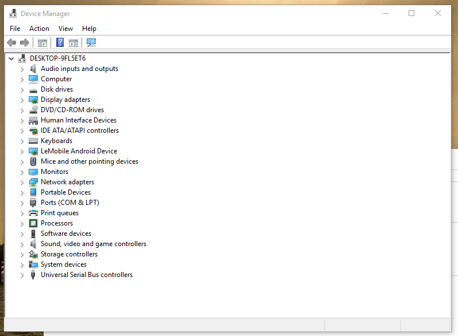Open the View menu

coord(65,29)
